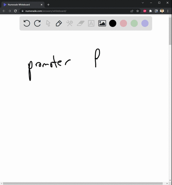Select the pointer selection tool
Screen dimensions: 172x185
(48, 23)
